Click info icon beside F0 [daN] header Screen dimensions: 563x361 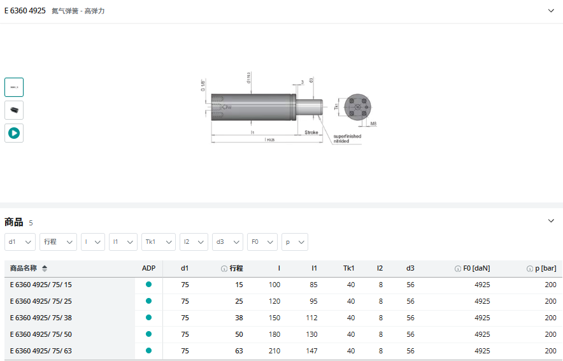[457, 269]
